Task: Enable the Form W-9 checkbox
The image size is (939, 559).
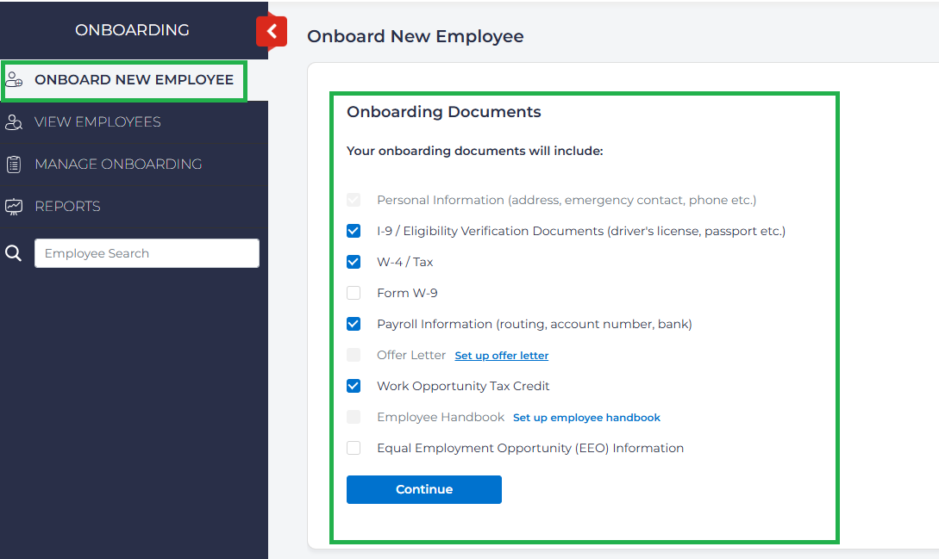Action: 354,293
